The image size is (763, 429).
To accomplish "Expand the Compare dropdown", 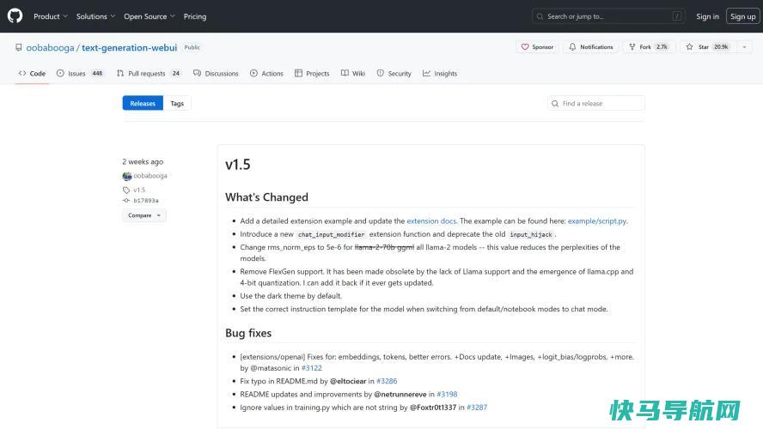I will point(144,215).
